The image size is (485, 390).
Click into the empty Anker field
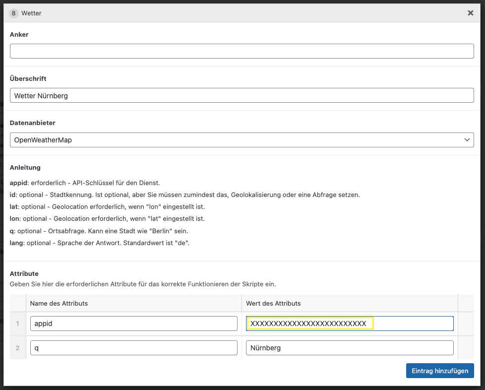click(x=242, y=51)
